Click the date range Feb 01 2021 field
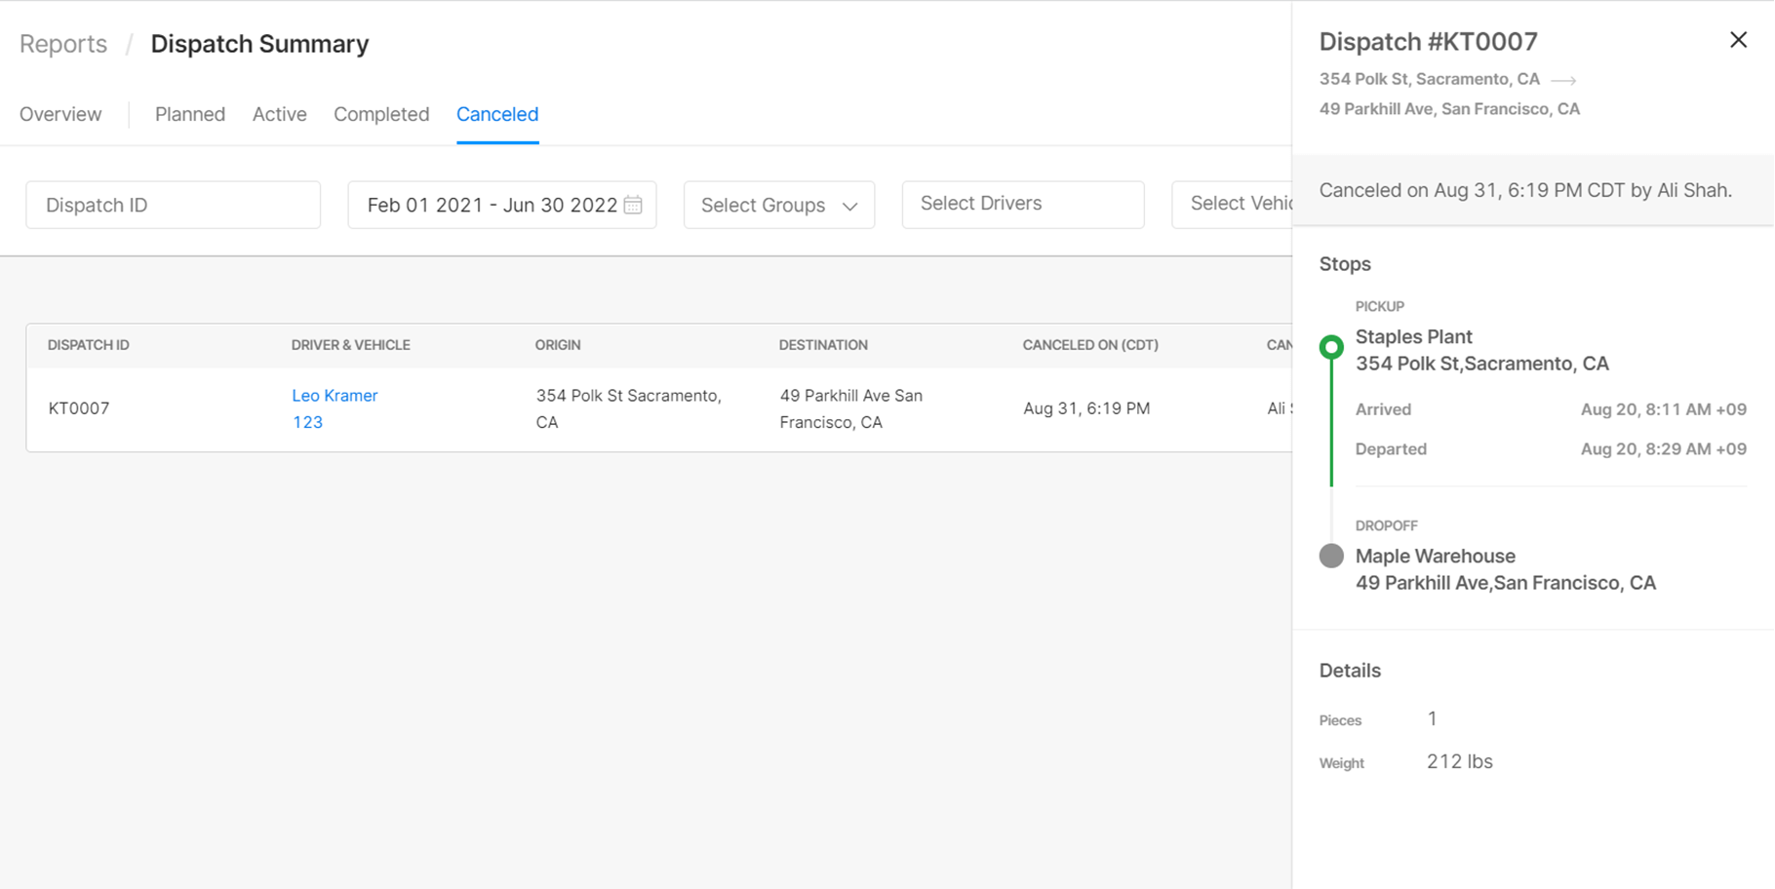This screenshot has height=889, width=1775. pos(502,205)
